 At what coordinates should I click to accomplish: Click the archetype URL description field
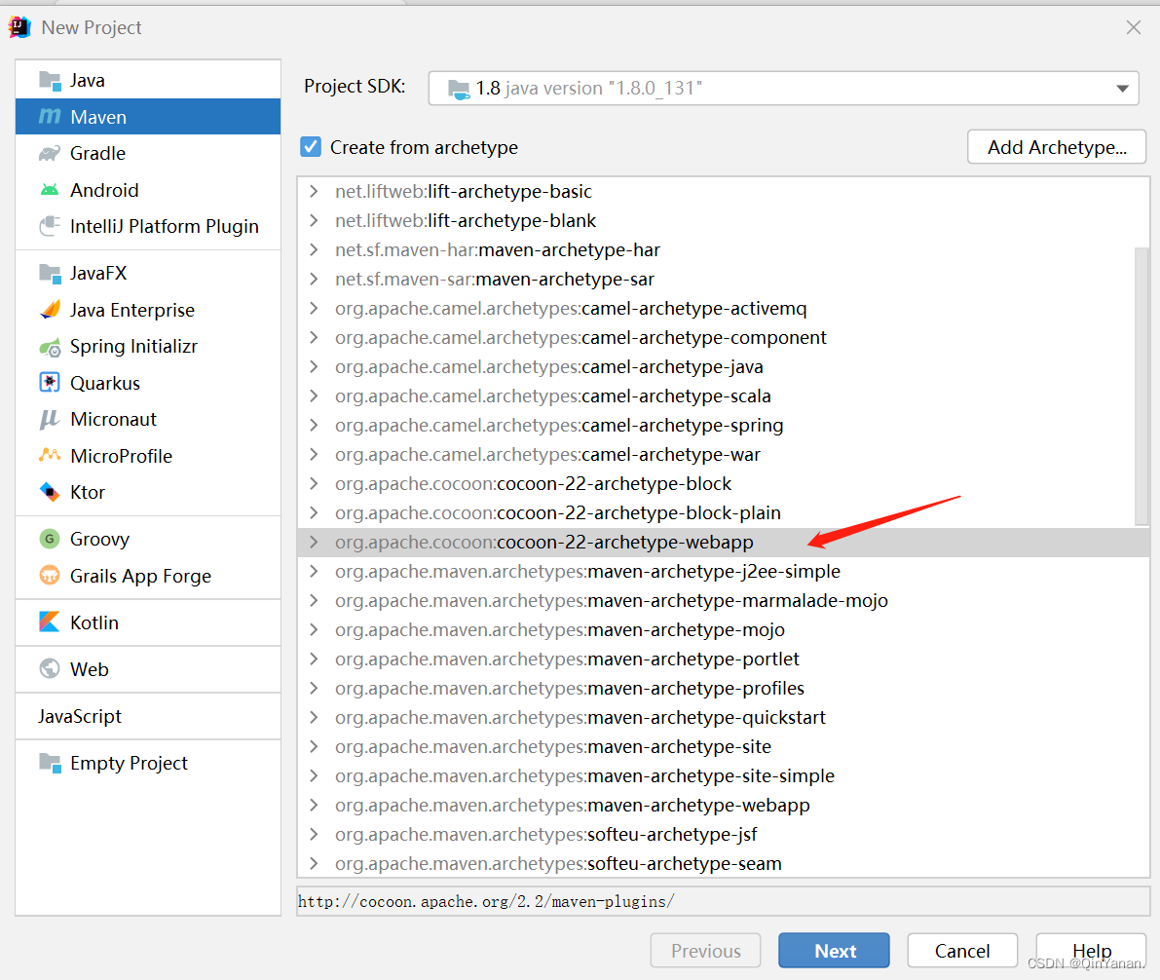coord(723,901)
